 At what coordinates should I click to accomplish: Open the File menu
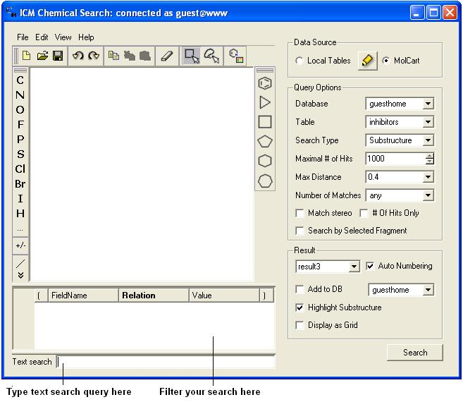(x=23, y=37)
